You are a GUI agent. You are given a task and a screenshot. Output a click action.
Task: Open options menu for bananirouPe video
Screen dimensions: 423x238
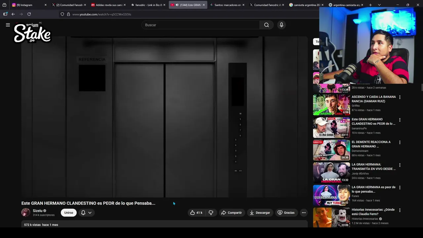[x=400, y=120]
